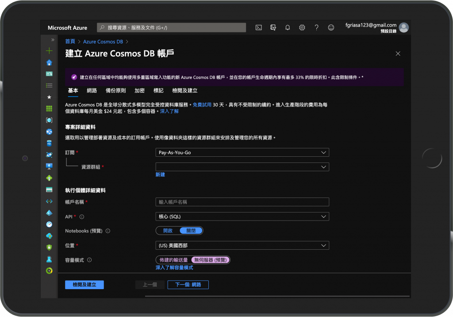
Task: Click the 免費試用 link
Action: point(202,104)
